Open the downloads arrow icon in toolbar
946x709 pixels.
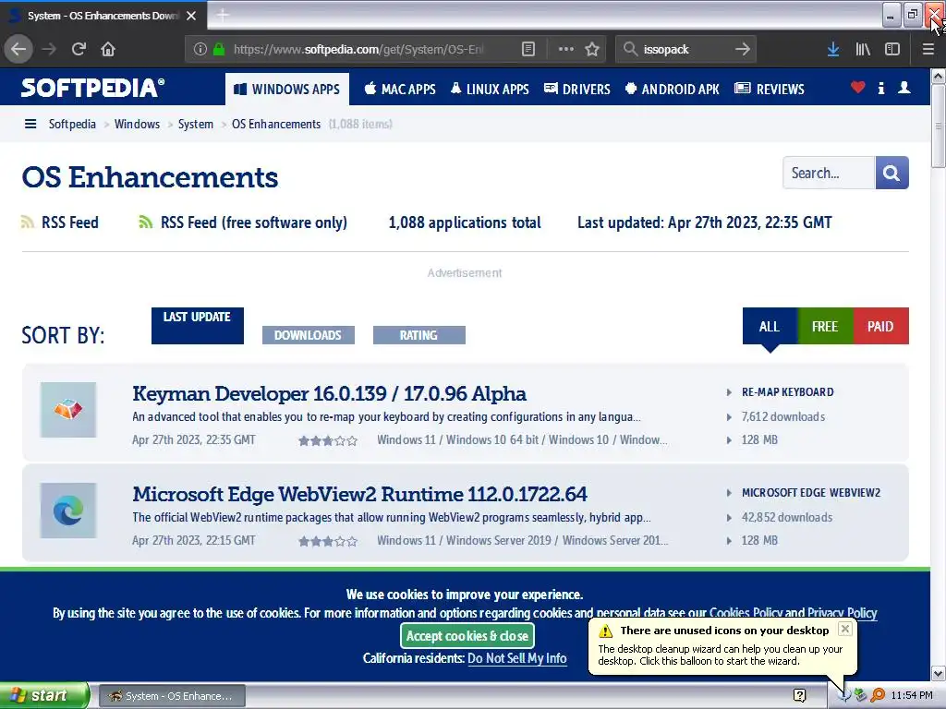coord(833,49)
